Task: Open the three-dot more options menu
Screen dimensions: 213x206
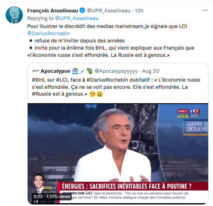Action: pos(205,10)
